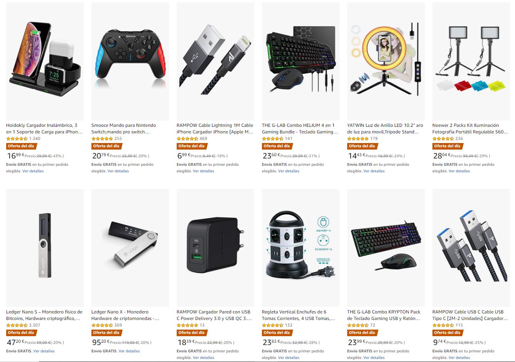This screenshot has height=362, width=515.
Task: Open the Ledger Nano S product image
Action: (45, 248)
